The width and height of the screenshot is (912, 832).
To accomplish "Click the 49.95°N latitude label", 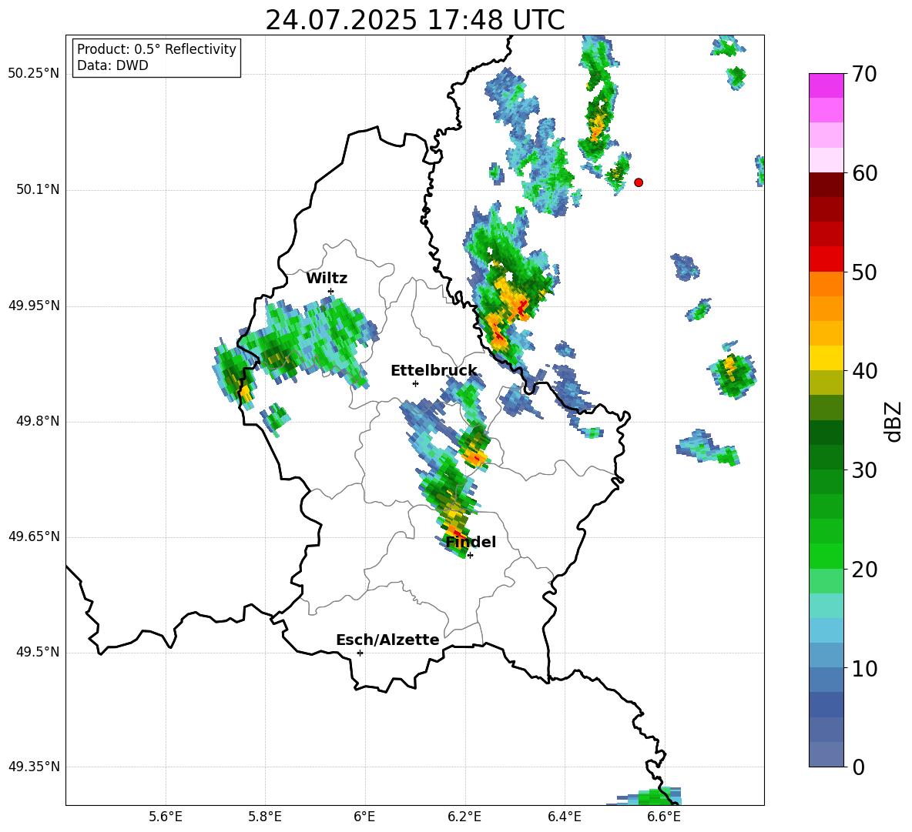I will point(34,305).
